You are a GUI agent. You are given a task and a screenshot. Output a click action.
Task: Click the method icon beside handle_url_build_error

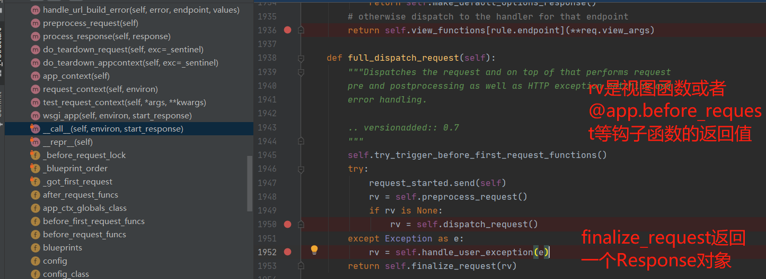click(x=36, y=10)
